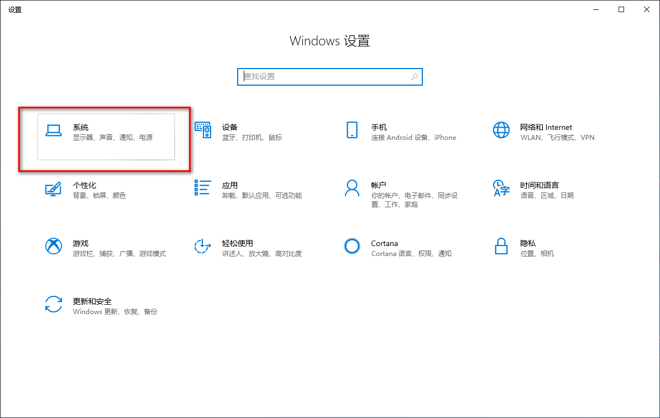Viewport: 660px width, 418px height.
Task: Click the 应用 list icon
Action: tap(202, 188)
